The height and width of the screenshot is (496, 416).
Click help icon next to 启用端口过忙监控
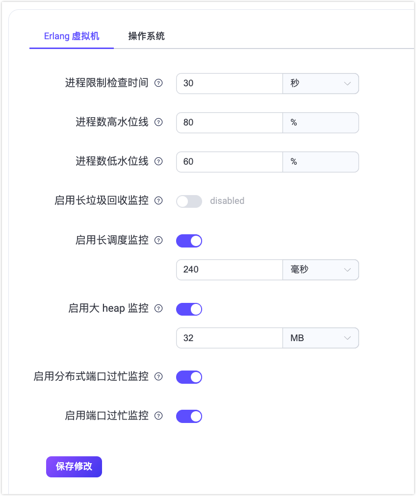pyautogui.click(x=158, y=416)
